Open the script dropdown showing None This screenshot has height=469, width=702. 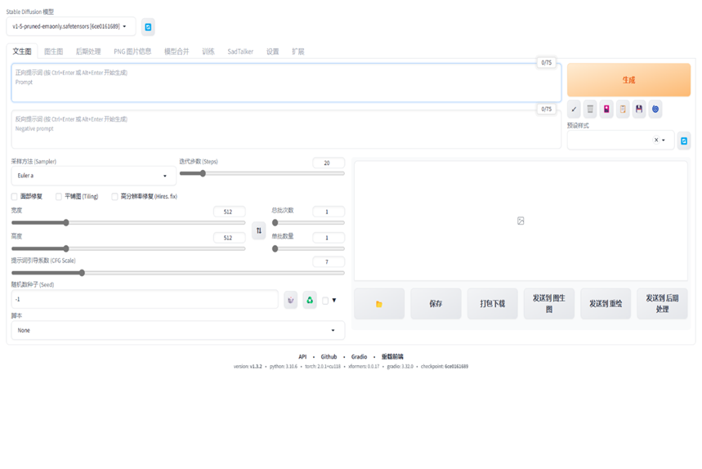click(177, 330)
